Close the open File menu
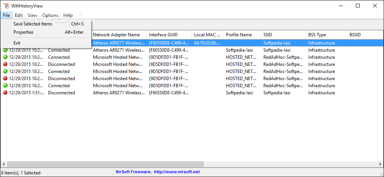The height and width of the screenshot is (177, 384). pyautogui.click(x=6, y=15)
